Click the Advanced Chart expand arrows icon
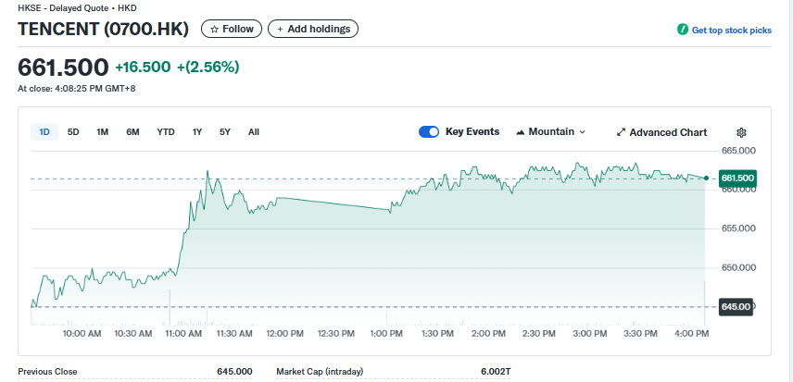793x382 pixels. click(x=621, y=132)
